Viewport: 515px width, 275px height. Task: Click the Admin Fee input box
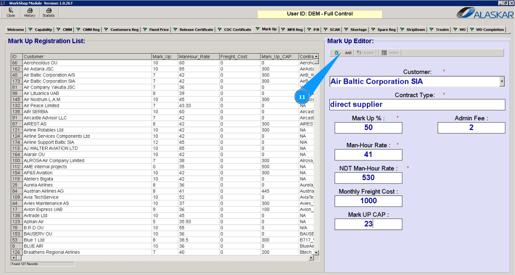471,127
